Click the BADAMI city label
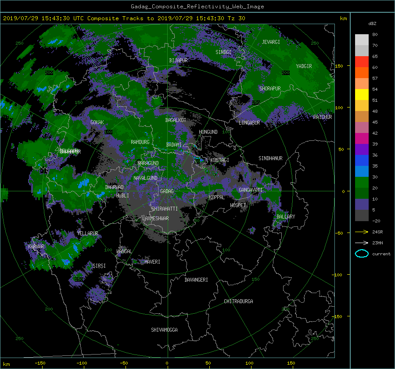The width and height of the screenshot is (395, 369). 174,145
